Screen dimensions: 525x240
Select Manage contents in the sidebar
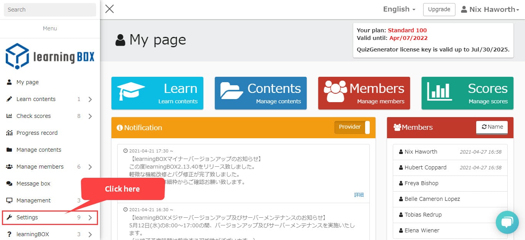[38, 150]
